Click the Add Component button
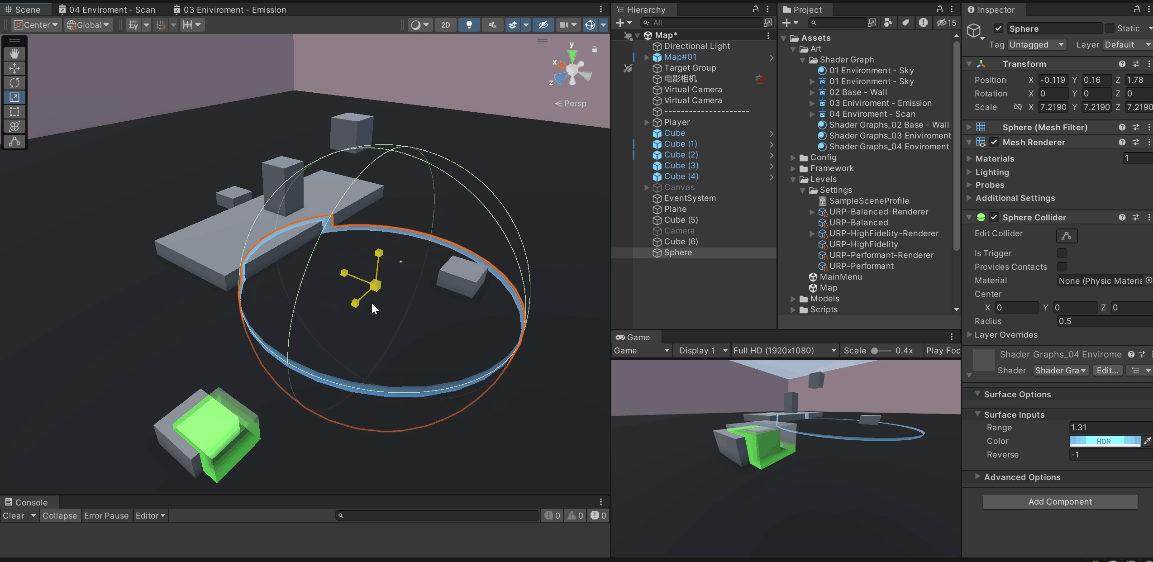The image size is (1153, 562). tap(1060, 501)
